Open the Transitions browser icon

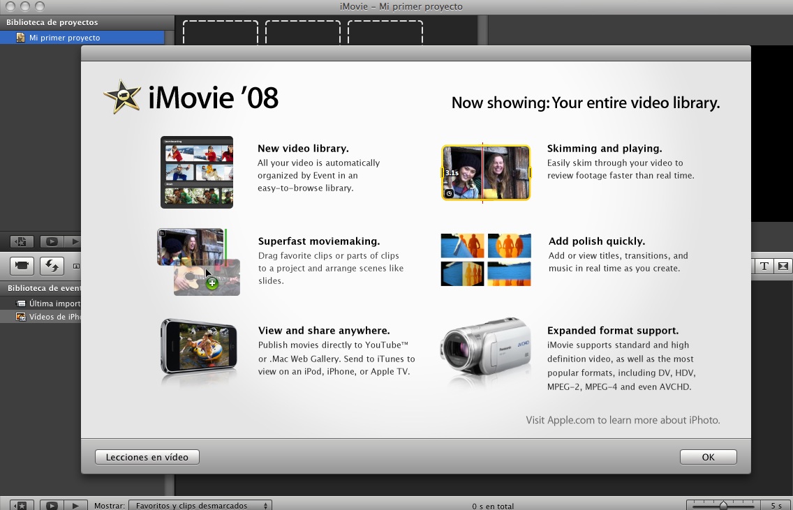783,266
